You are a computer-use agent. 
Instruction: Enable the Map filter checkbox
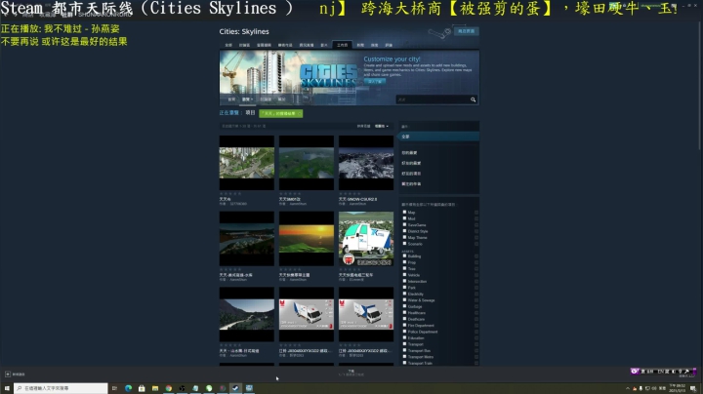[x=404, y=213]
